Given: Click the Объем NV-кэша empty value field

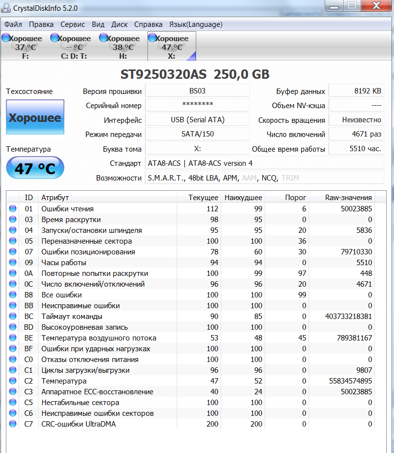Looking at the screenshot, I should click(356, 105).
